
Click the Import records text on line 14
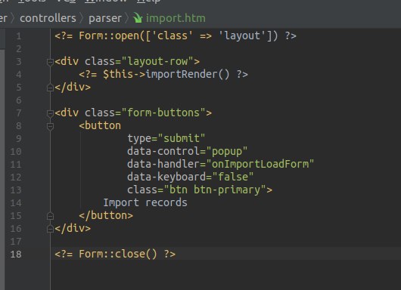coord(145,202)
